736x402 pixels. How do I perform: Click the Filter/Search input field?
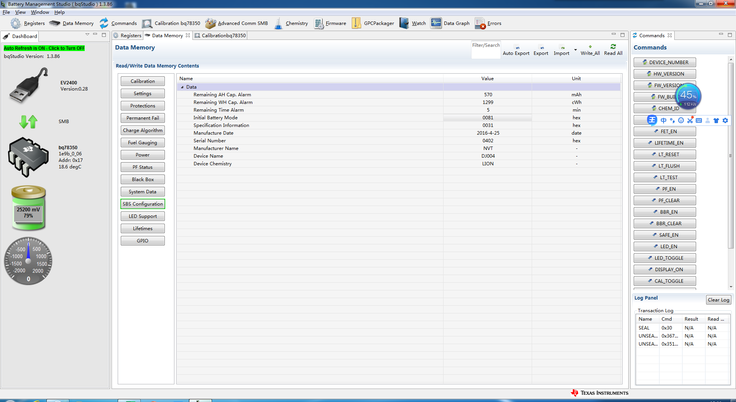(x=486, y=50)
